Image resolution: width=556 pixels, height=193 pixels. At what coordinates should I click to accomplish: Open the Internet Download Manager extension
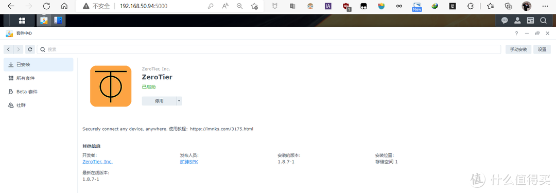tap(435, 6)
